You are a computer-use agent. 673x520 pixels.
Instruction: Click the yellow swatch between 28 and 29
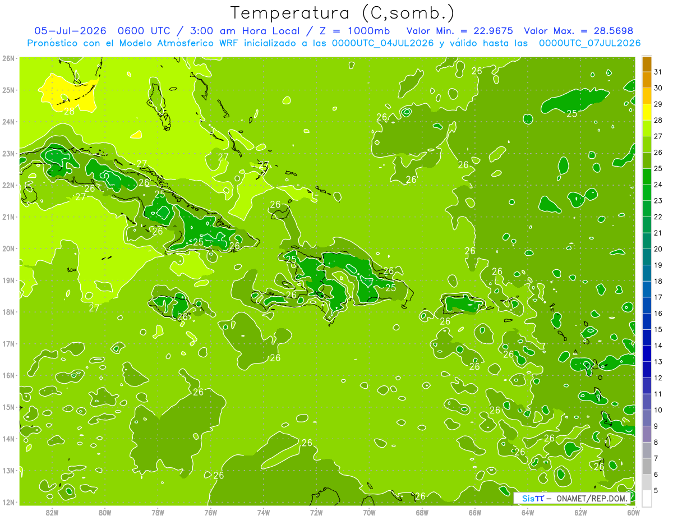[x=647, y=112]
